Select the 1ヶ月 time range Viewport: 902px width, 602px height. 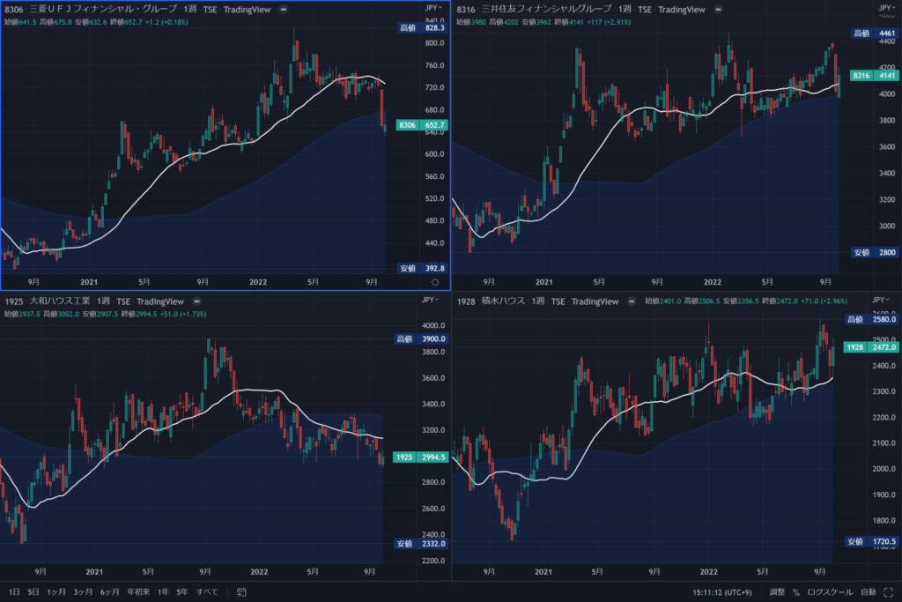(56, 591)
